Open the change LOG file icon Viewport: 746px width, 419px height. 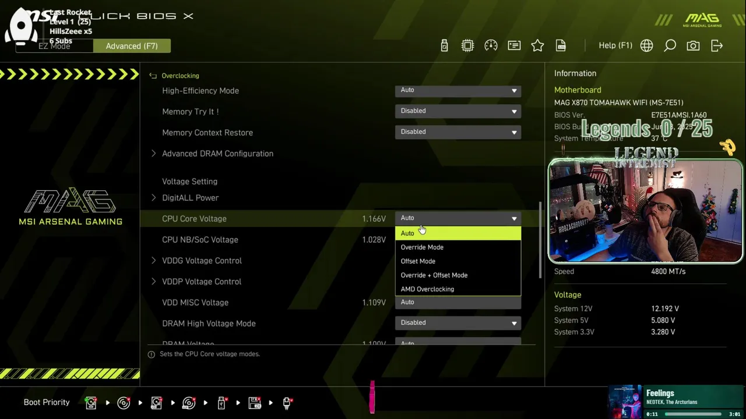click(x=561, y=45)
